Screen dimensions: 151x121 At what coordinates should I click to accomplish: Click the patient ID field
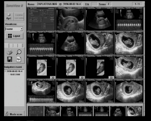coord(73,4)
